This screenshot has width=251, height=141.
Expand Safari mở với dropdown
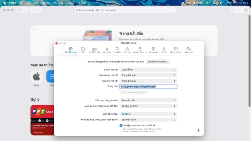148,70
